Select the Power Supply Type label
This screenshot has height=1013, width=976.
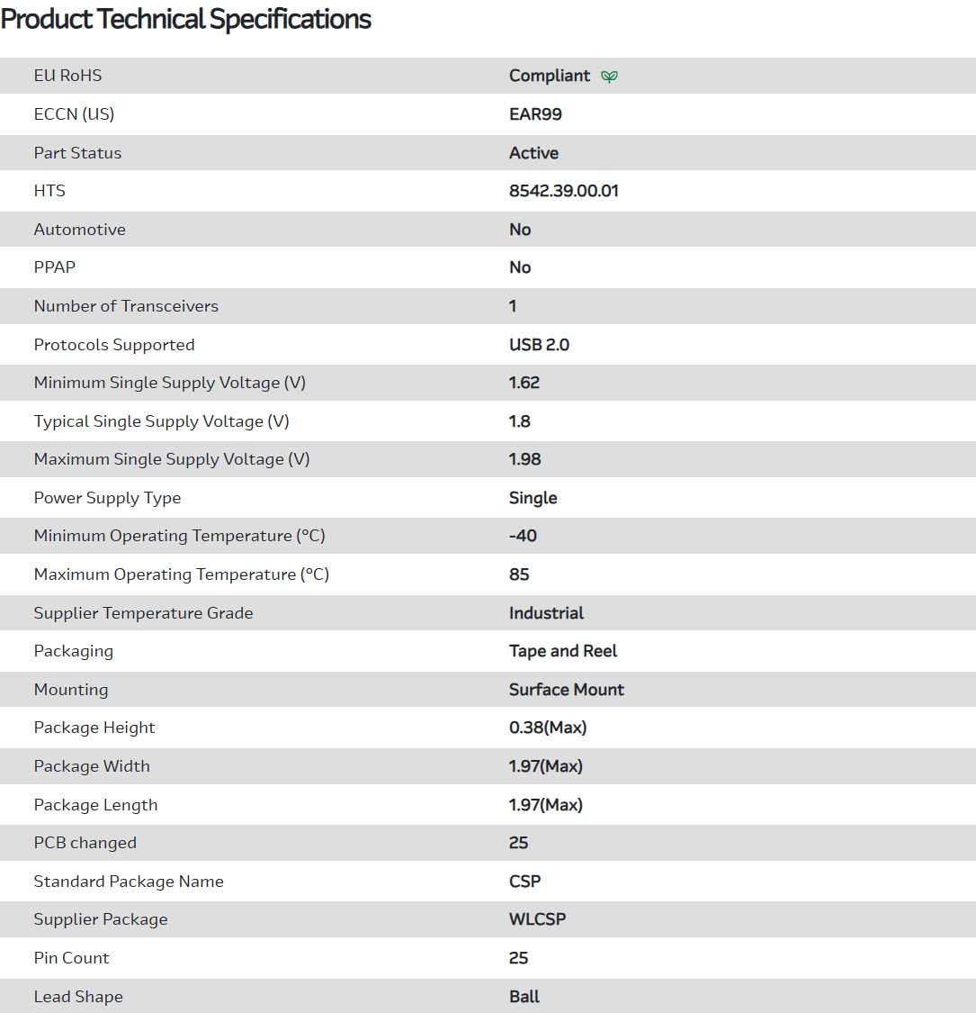107,498
